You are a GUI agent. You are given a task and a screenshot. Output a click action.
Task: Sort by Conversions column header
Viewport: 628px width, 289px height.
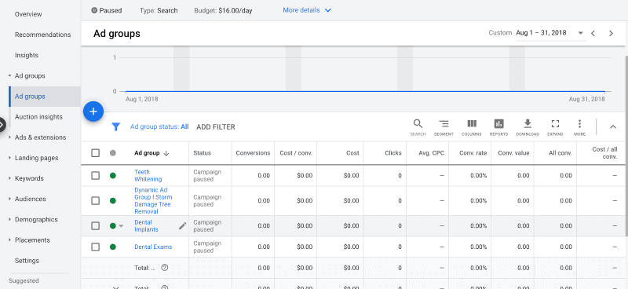pyautogui.click(x=253, y=153)
